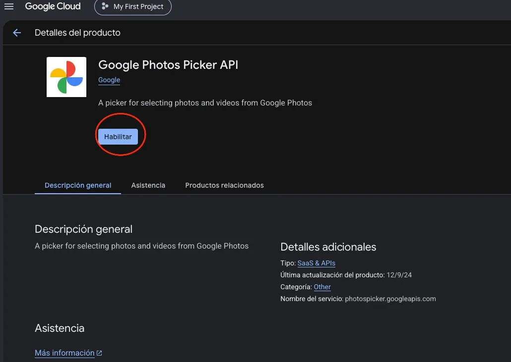Open the hamburger navigation menu
Viewport: 511px width, 362px height.
pyautogui.click(x=9, y=6)
